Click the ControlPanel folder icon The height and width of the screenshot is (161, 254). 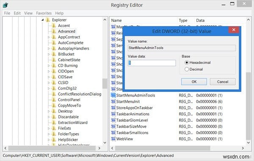click(x=54, y=100)
